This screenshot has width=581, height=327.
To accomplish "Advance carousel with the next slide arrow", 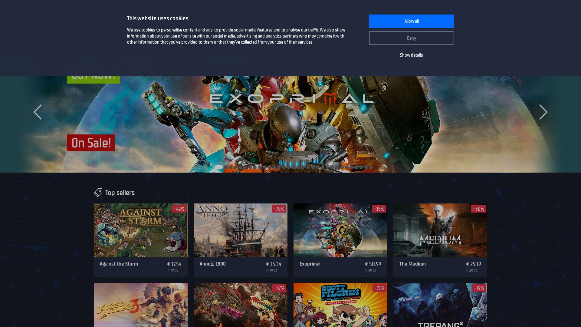I will (x=543, y=112).
